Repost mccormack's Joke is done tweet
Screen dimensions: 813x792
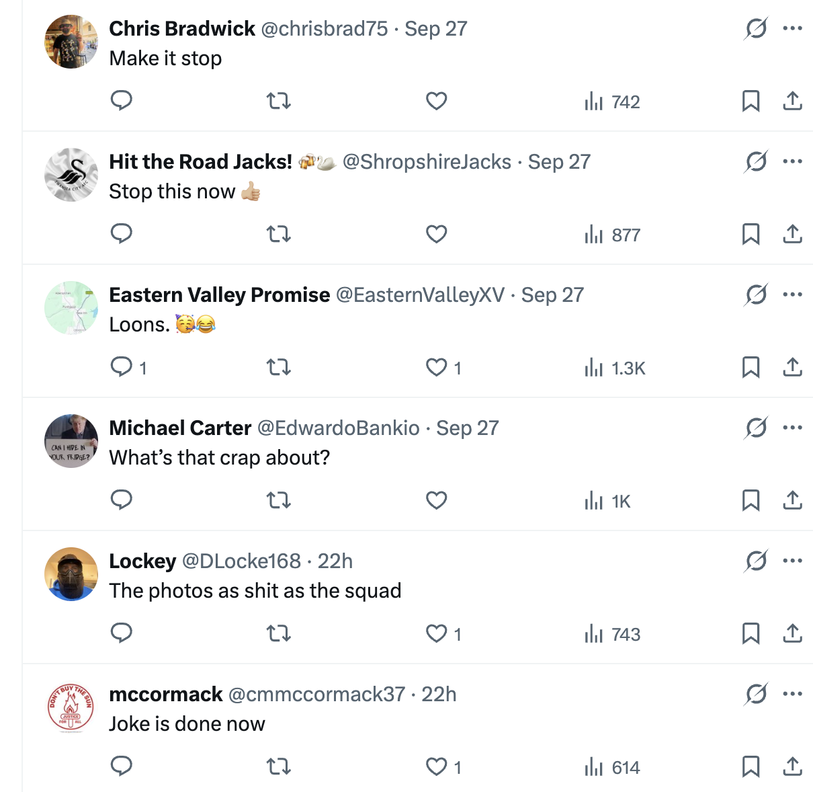coord(279,766)
